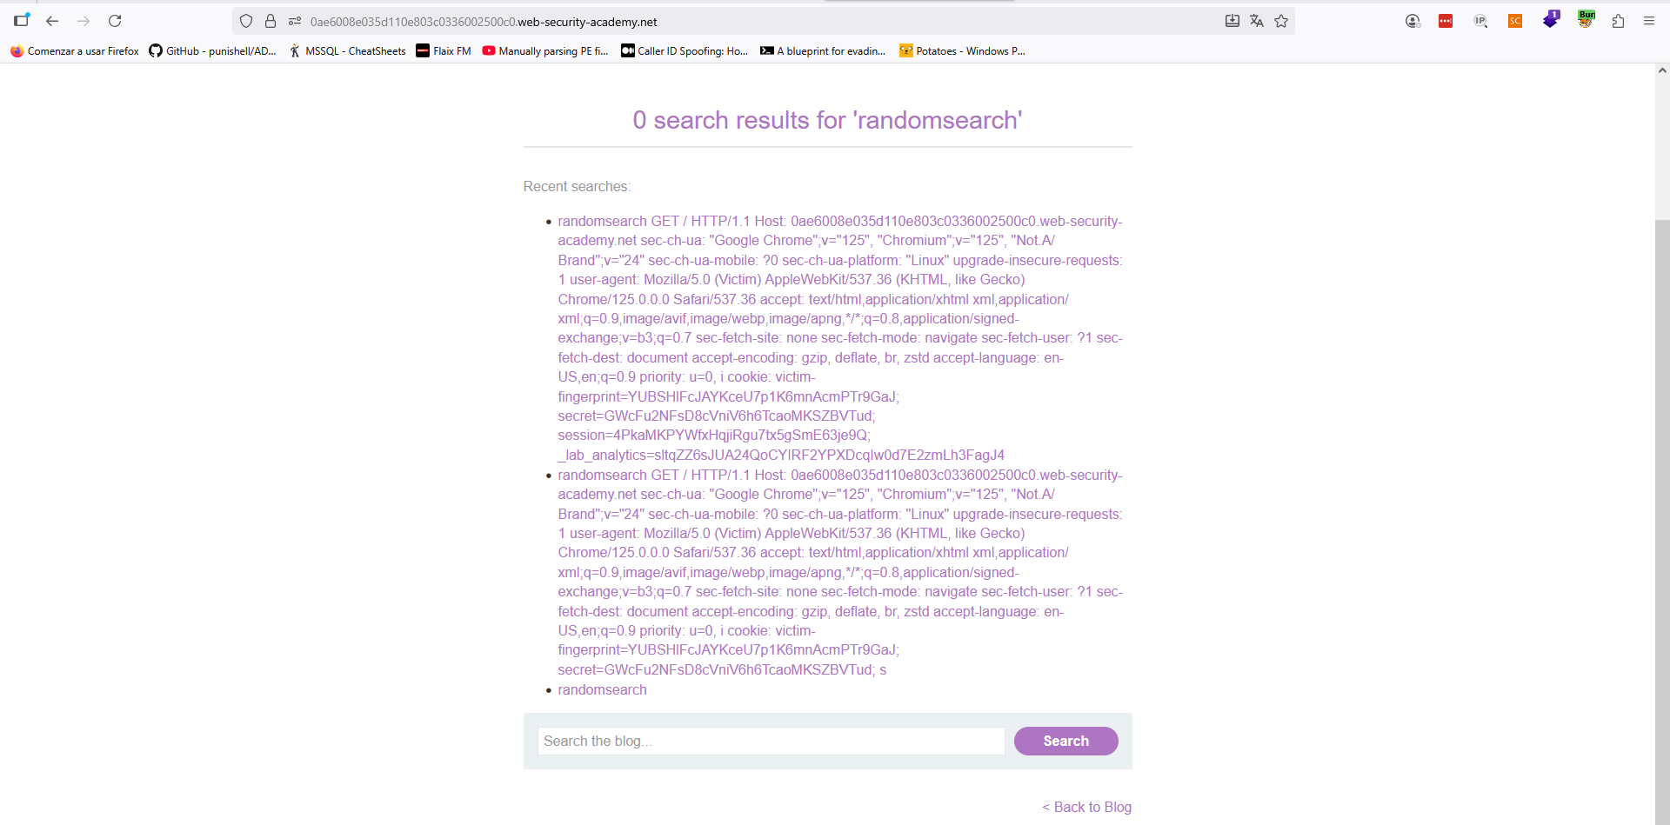Open the Firefox account icon
1670x825 pixels.
pyautogui.click(x=1413, y=21)
